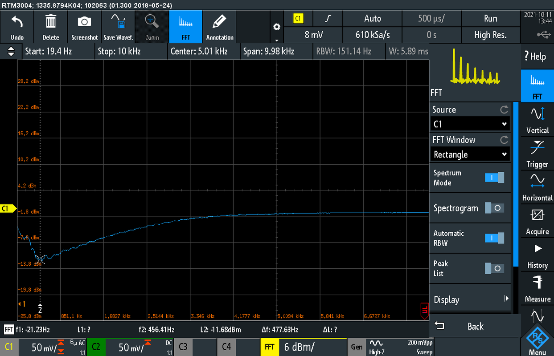Viewport: 554px width, 356px height.
Task: Click the High Res. acquisition mode
Action: (490, 35)
